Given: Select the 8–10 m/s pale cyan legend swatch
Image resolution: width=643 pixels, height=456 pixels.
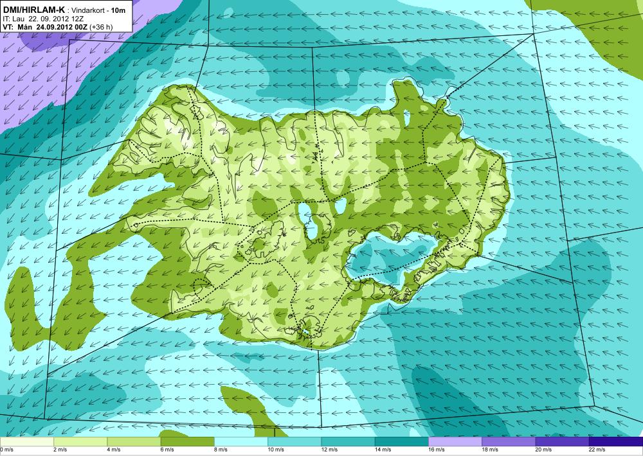Looking at the screenshot, I should pos(241,442).
